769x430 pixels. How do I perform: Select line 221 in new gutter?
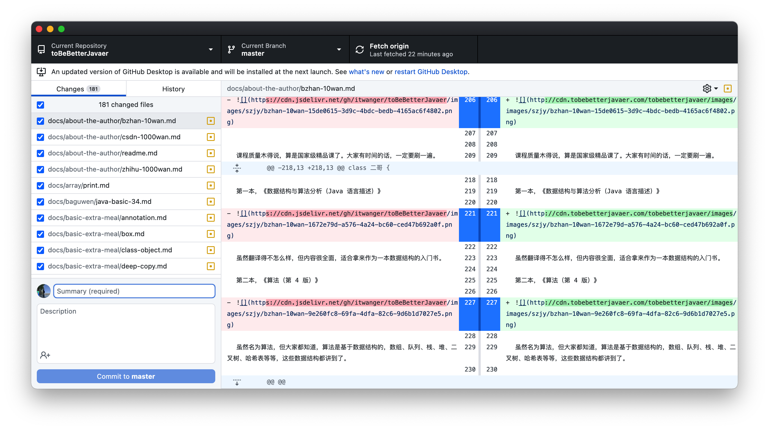coord(491,225)
